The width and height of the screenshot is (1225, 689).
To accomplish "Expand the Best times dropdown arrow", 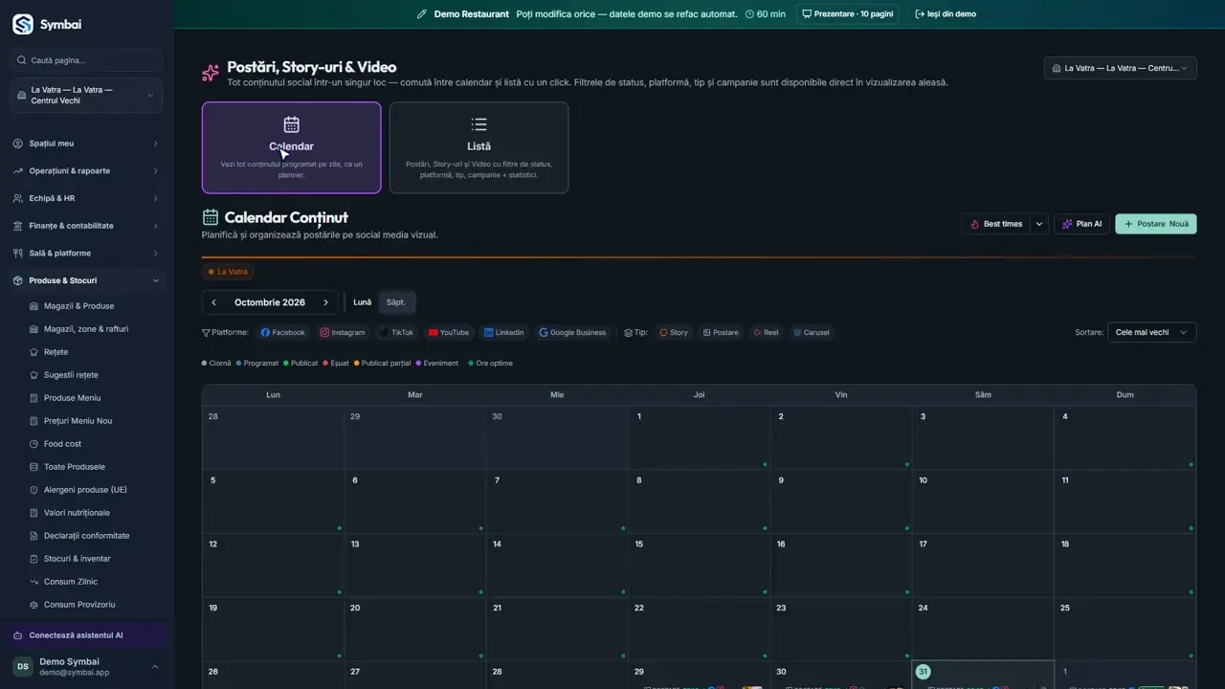I will 1039,224.
